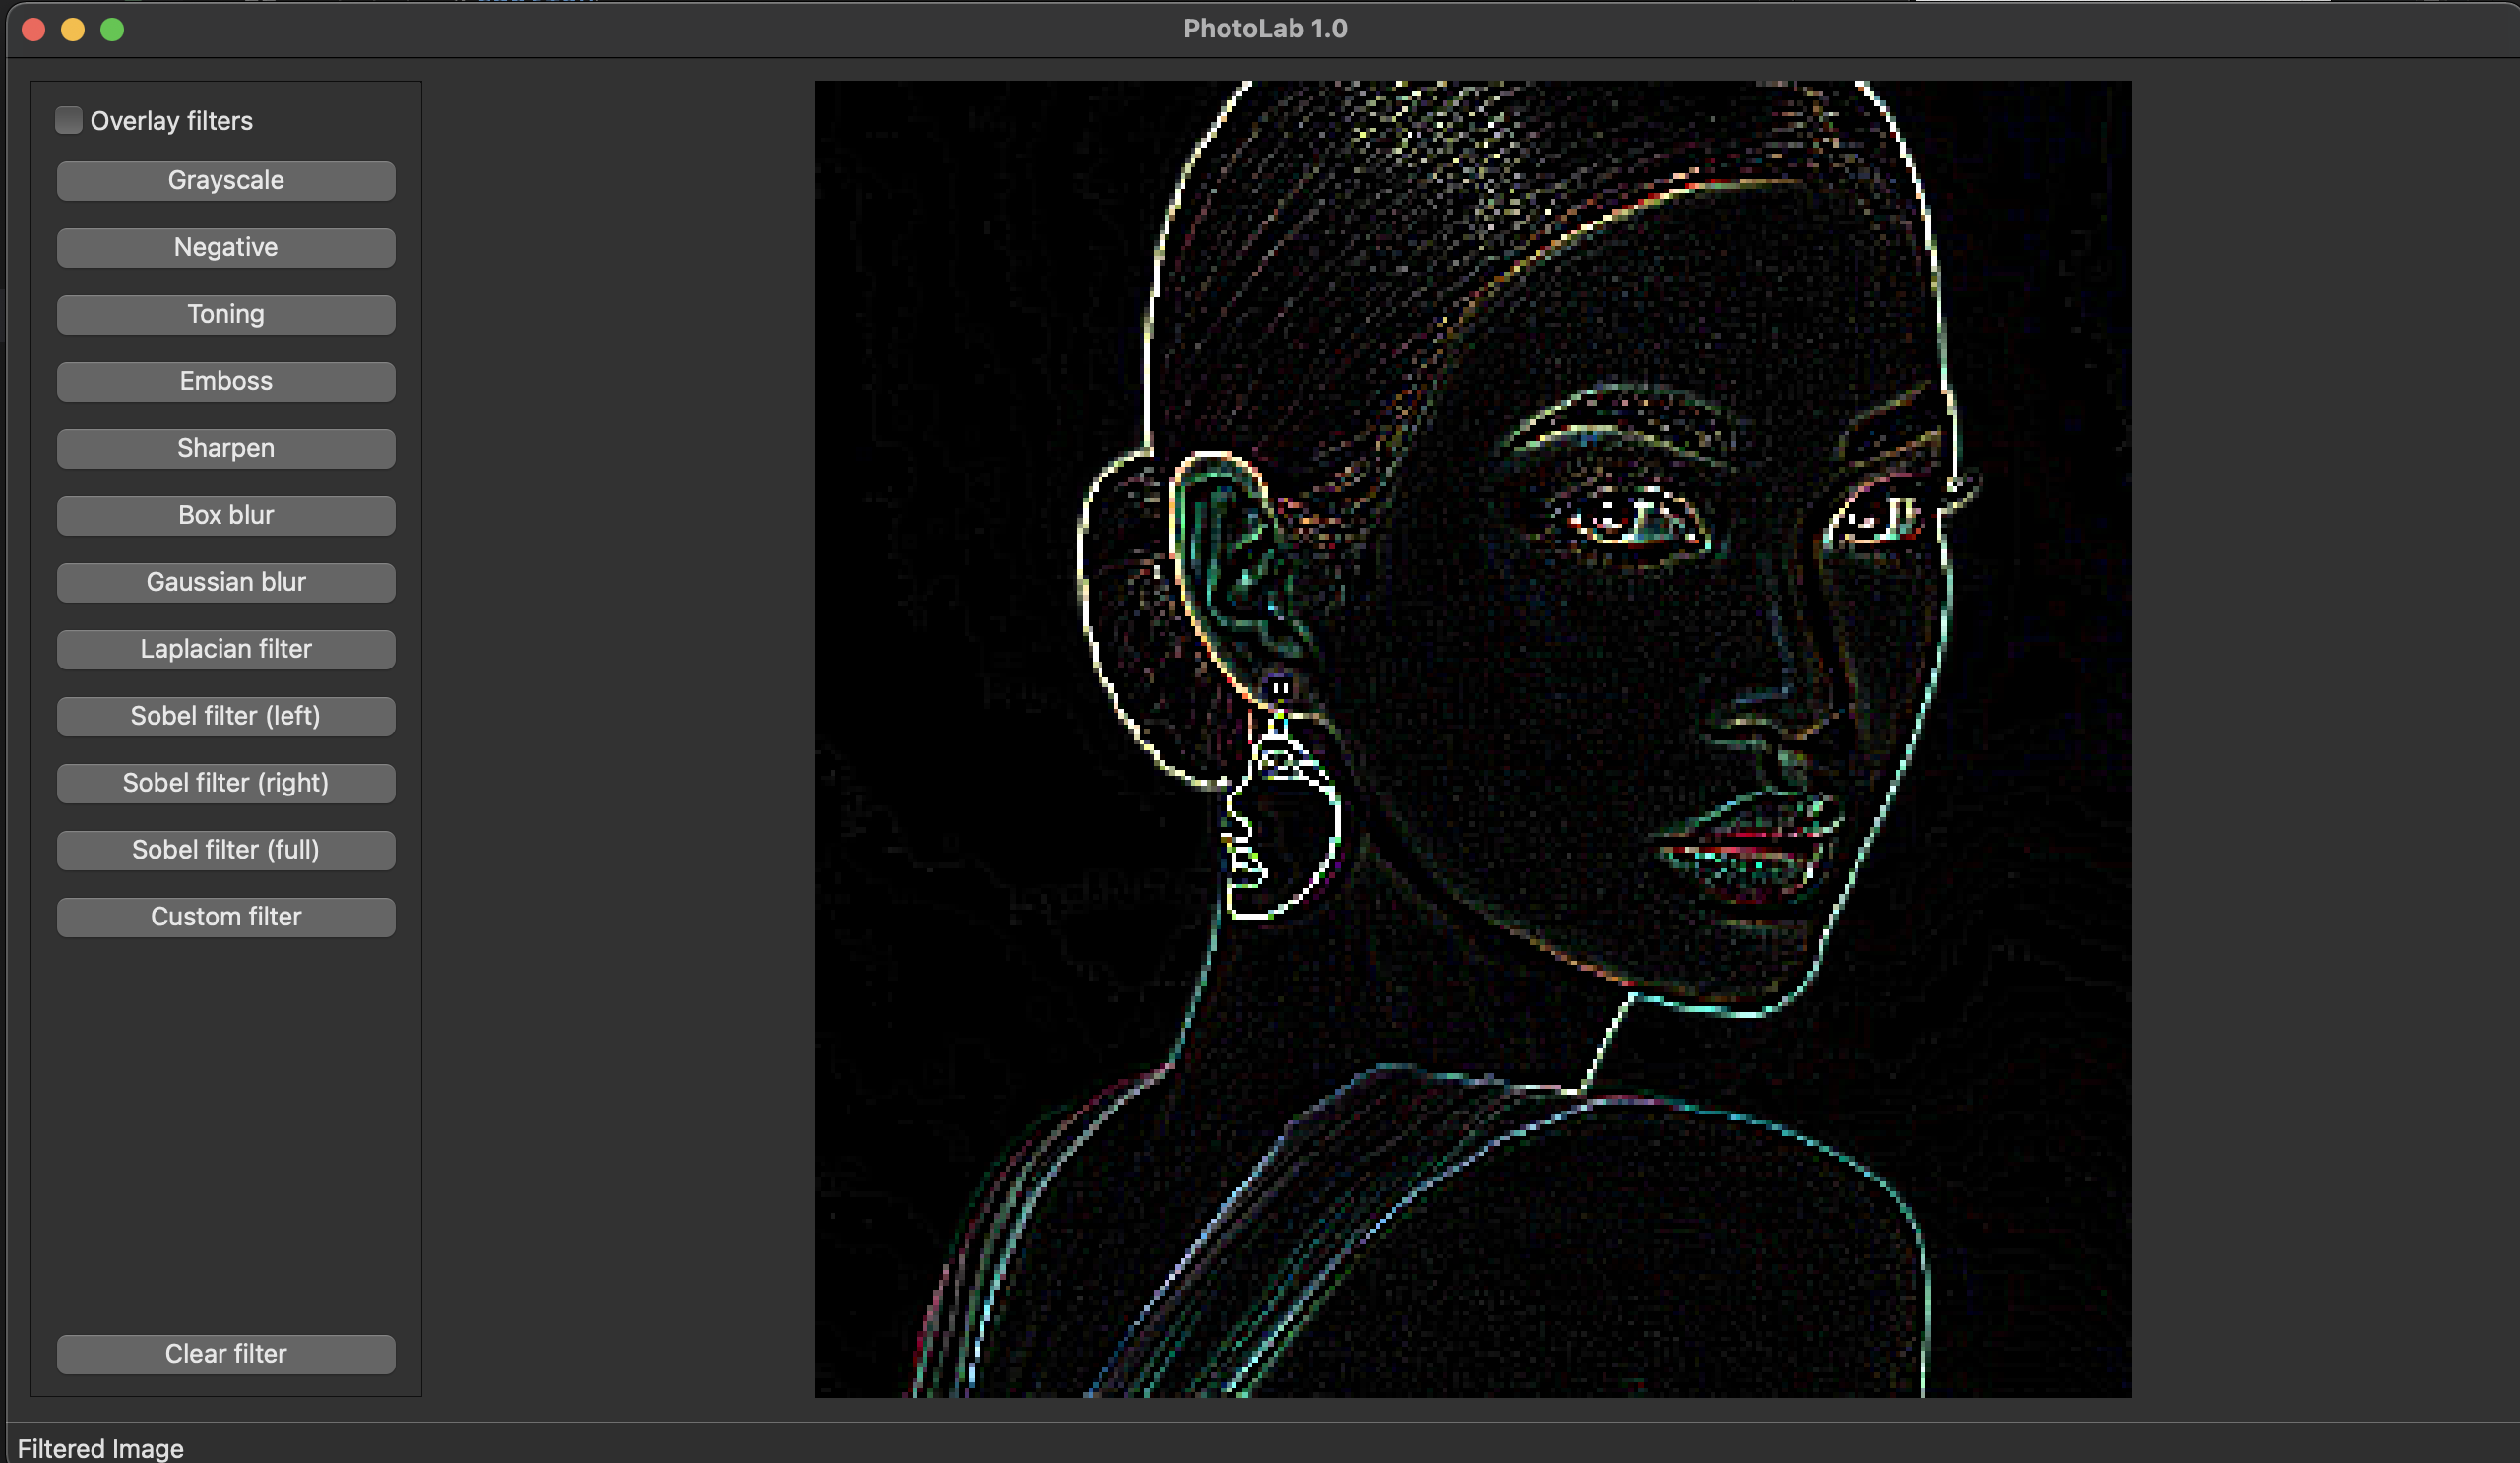Viewport: 2520px width, 1463px height.
Task: Click the PhotoLab 1.0 title bar
Action: 1264,29
